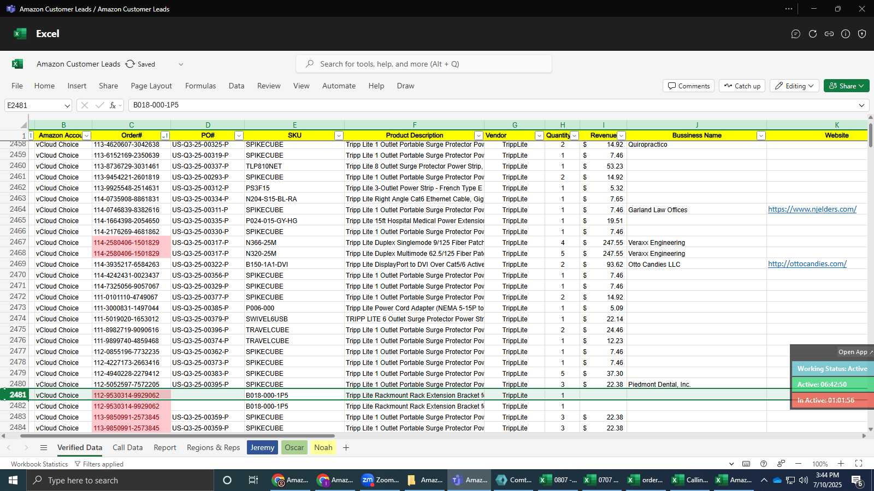Open the Quantity column filter dropdown
Viewport: 874px width, 491px height.
[574, 136]
